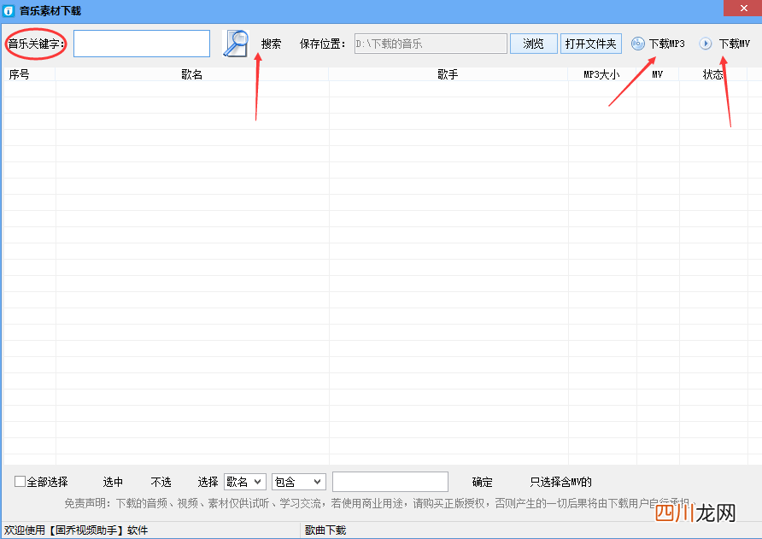Click 只选择含MV的

[x=560, y=482]
